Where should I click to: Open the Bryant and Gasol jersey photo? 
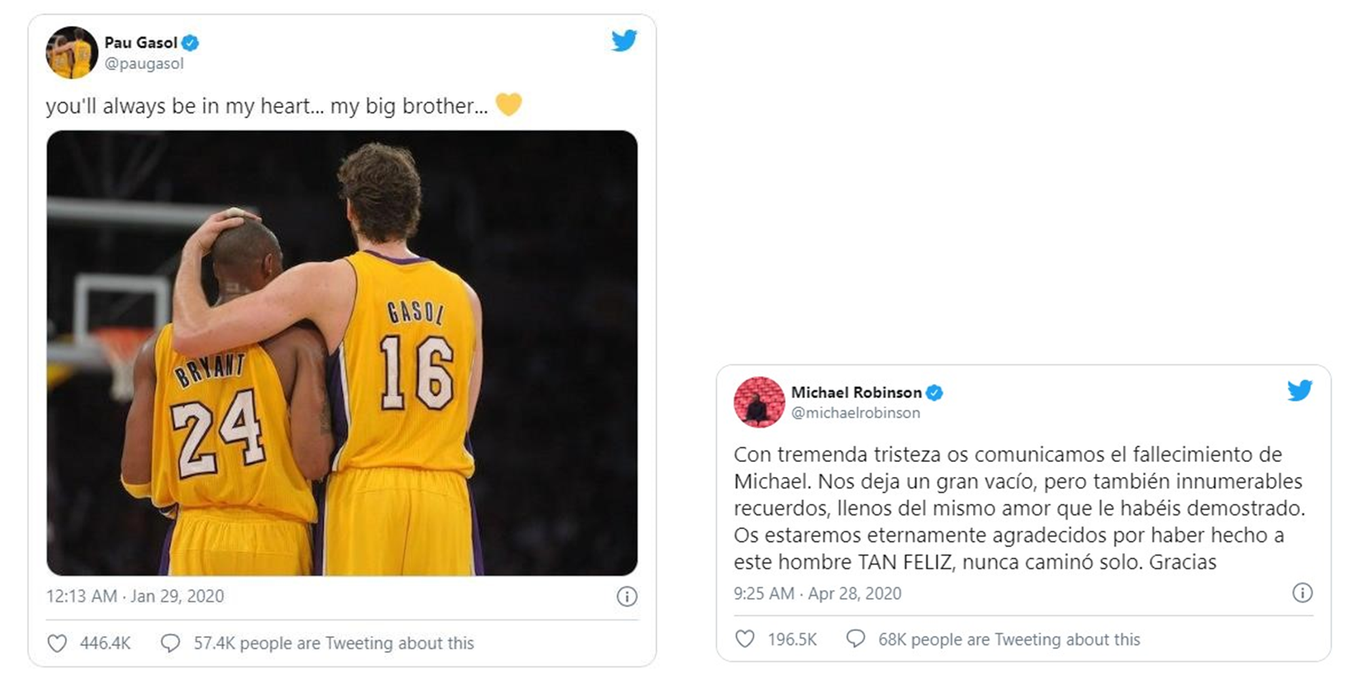(x=342, y=353)
